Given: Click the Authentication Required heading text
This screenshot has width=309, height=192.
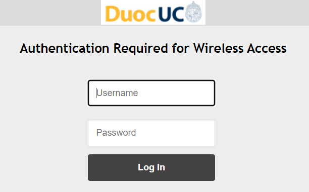Looking at the screenshot, I should [153, 48].
